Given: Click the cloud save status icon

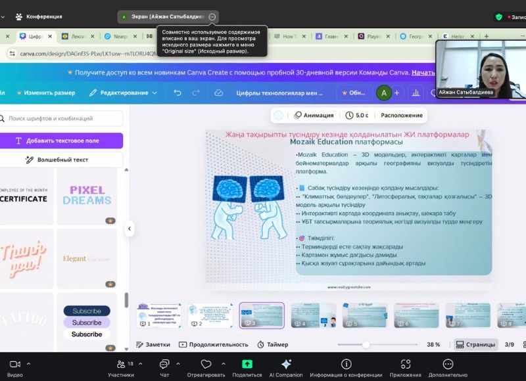Looking at the screenshot, I should 219,93.
